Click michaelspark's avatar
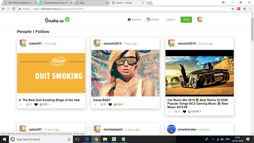 (x=97, y=129)
